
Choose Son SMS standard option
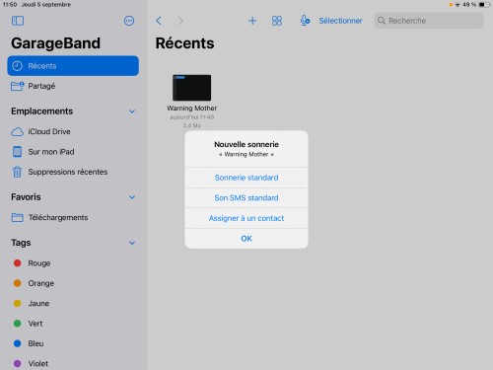pyautogui.click(x=246, y=198)
